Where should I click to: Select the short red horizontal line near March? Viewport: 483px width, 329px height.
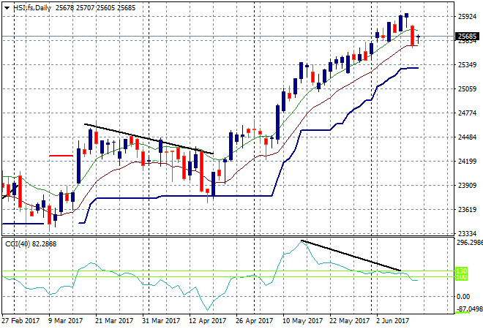[x=61, y=156]
